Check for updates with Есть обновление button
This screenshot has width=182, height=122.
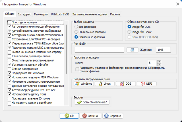(92, 102)
